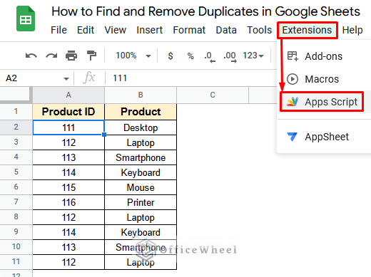This screenshot has height=277, width=371.
Task: Click cell 112 in row 11
Action: coord(68,262)
